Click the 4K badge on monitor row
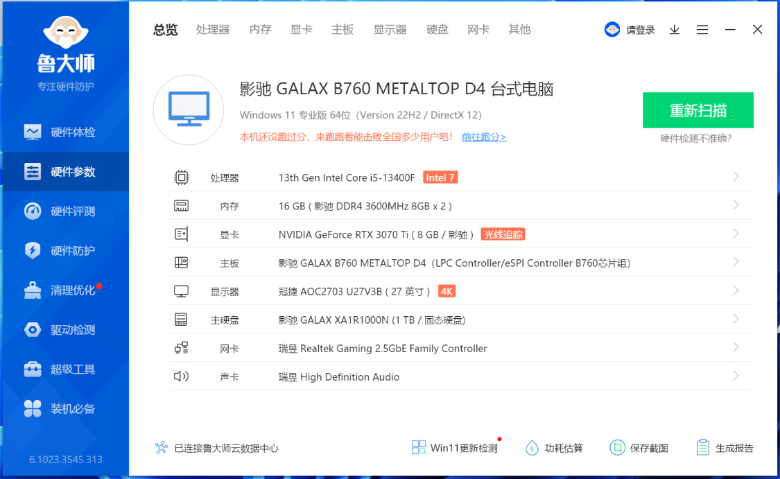The width and height of the screenshot is (780, 479). pyautogui.click(x=447, y=291)
